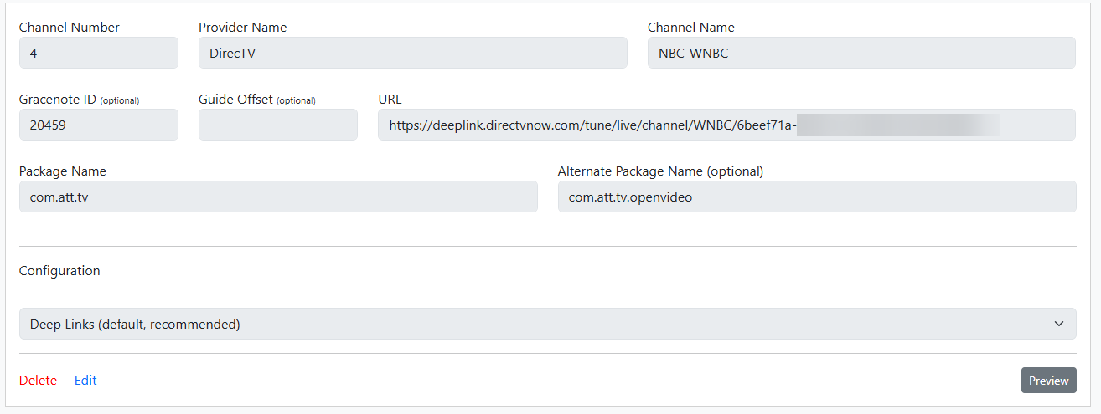Click the "Configuration" section heading

pyautogui.click(x=59, y=271)
